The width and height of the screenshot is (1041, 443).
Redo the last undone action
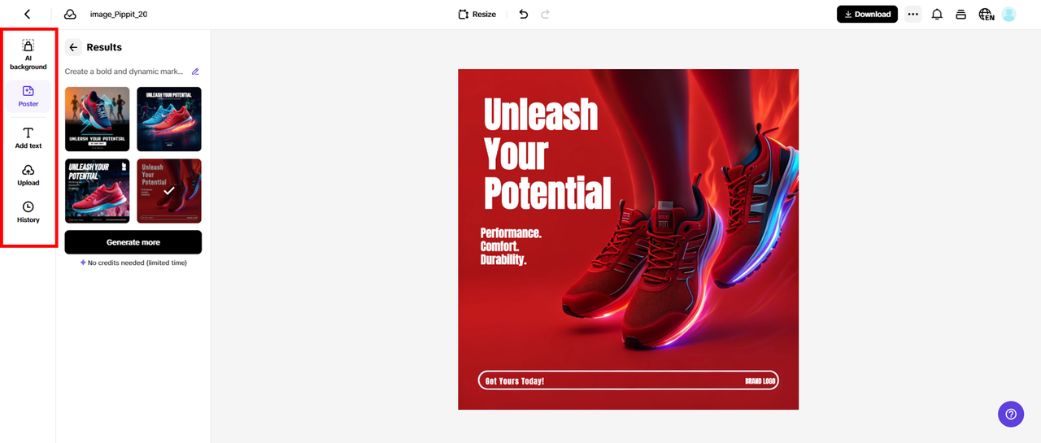tap(546, 14)
